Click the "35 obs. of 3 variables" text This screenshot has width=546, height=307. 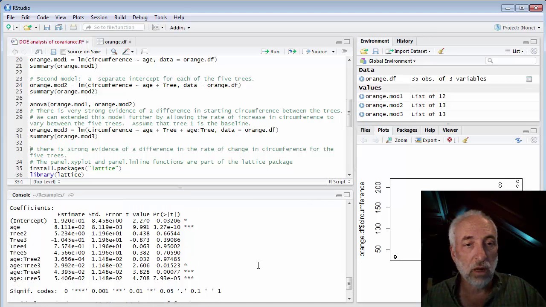click(x=449, y=79)
